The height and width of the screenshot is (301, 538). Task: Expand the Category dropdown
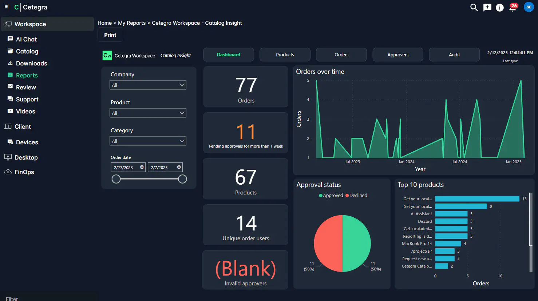[x=148, y=141]
